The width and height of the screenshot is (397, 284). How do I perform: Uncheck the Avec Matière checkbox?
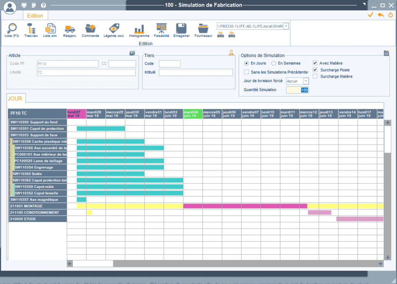click(315, 63)
